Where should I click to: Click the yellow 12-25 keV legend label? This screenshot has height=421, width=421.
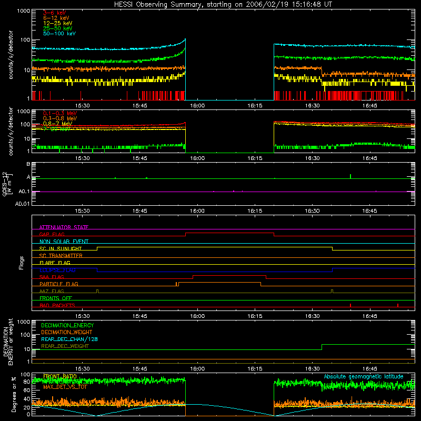58,23
